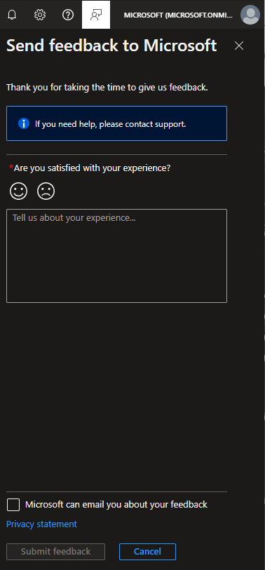This screenshot has width=265, height=570.
Task: Cancel the feedback form
Action: 147,552
